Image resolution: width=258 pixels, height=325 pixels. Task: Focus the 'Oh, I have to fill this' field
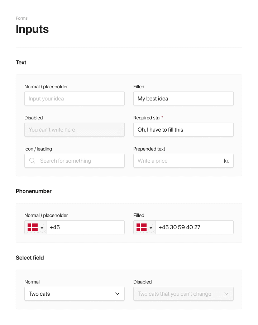pos(183,129)
